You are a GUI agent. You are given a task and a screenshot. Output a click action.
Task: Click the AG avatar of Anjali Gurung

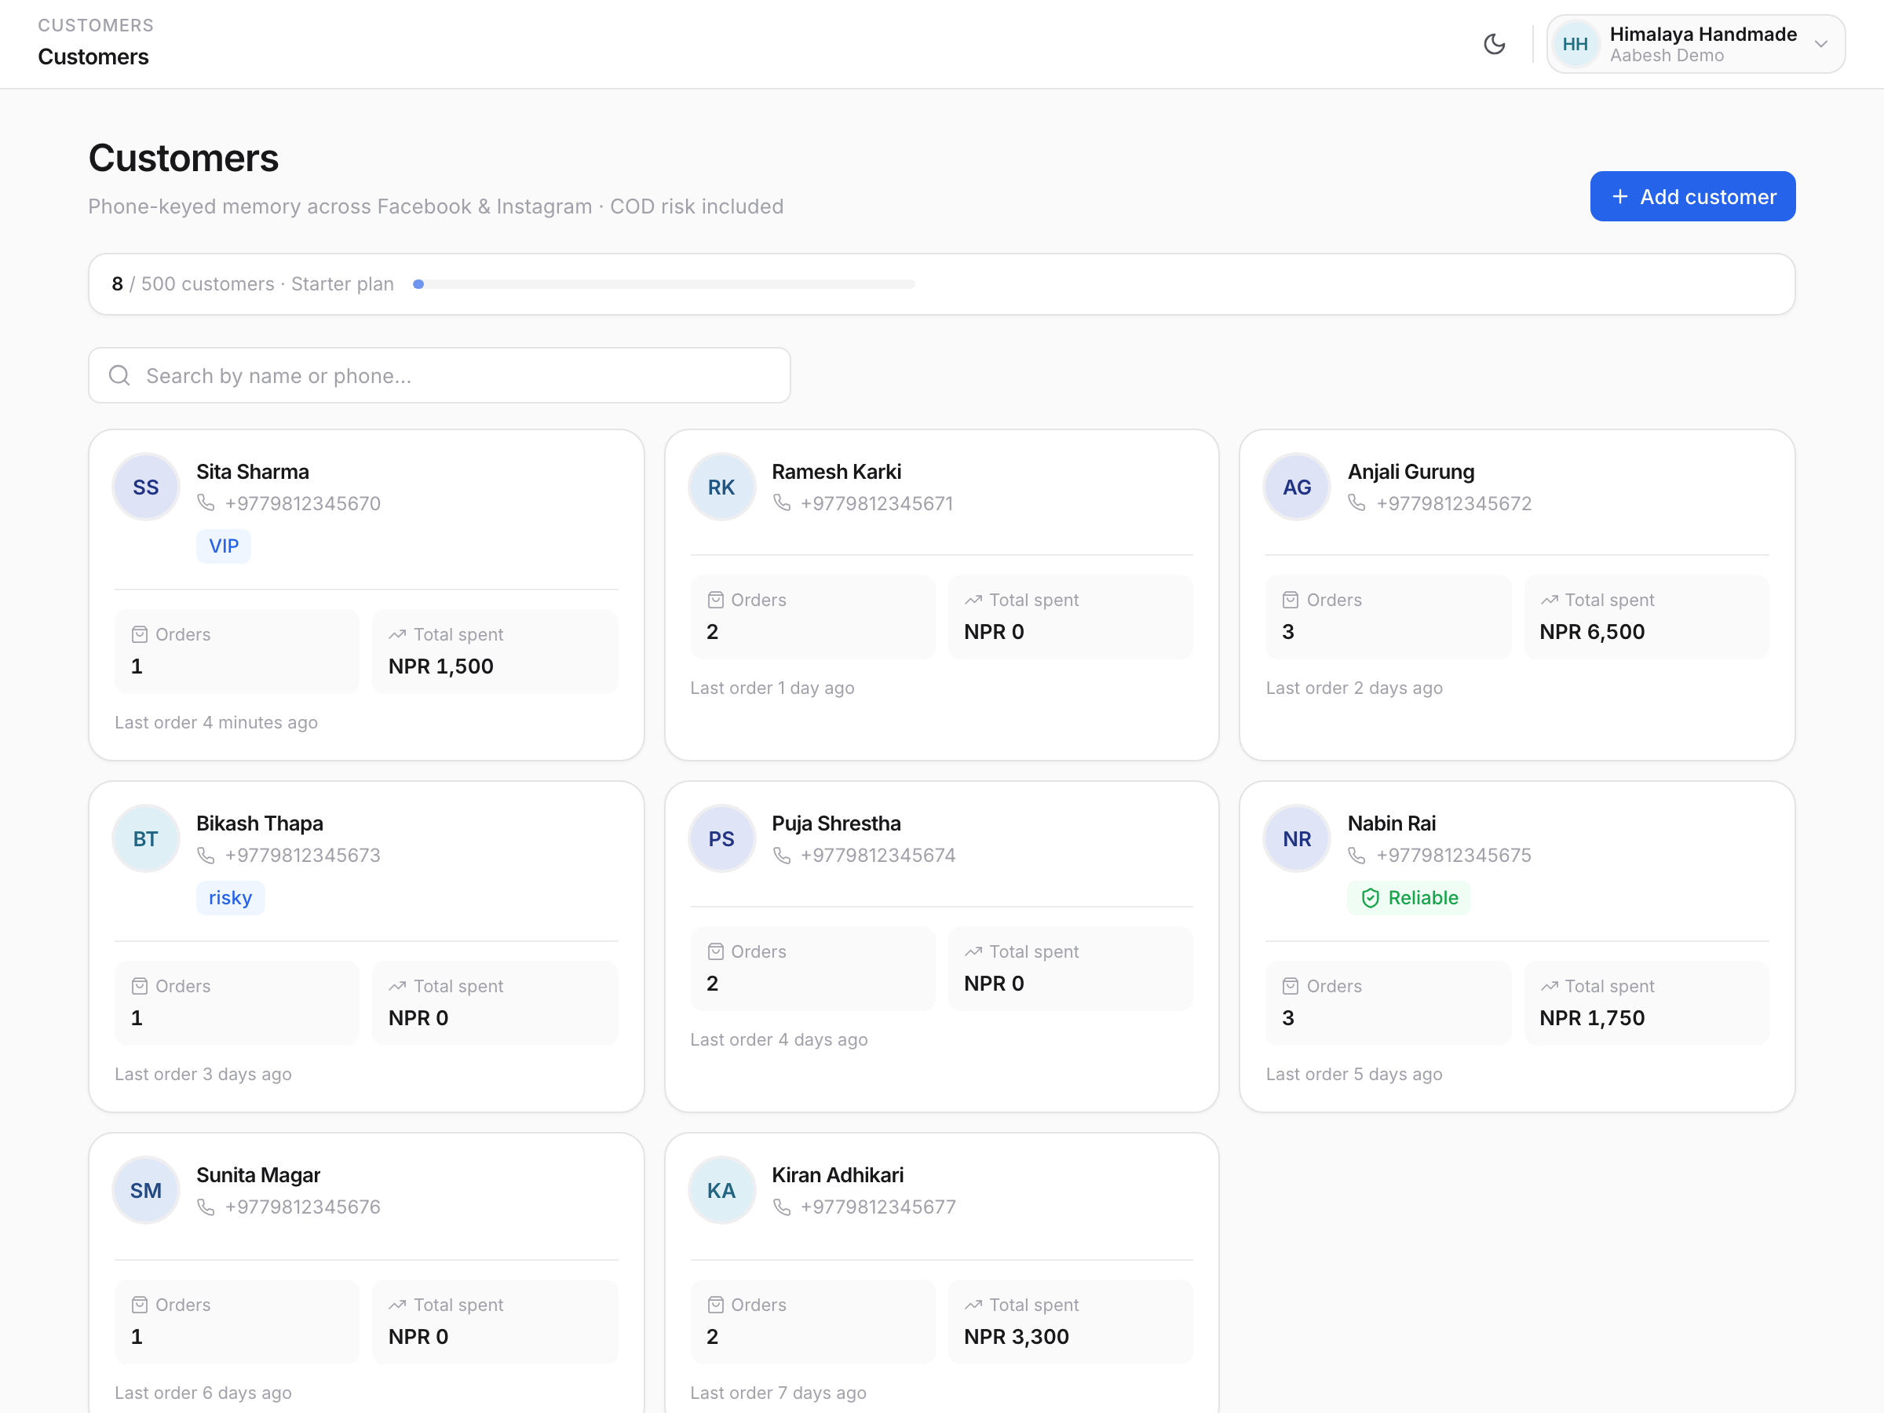pos(1296,487)
